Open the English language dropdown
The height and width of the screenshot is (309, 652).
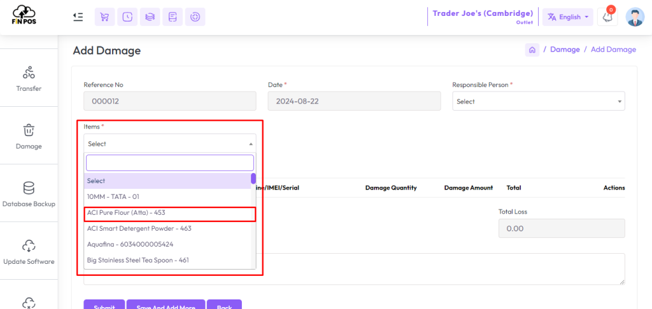568,17
